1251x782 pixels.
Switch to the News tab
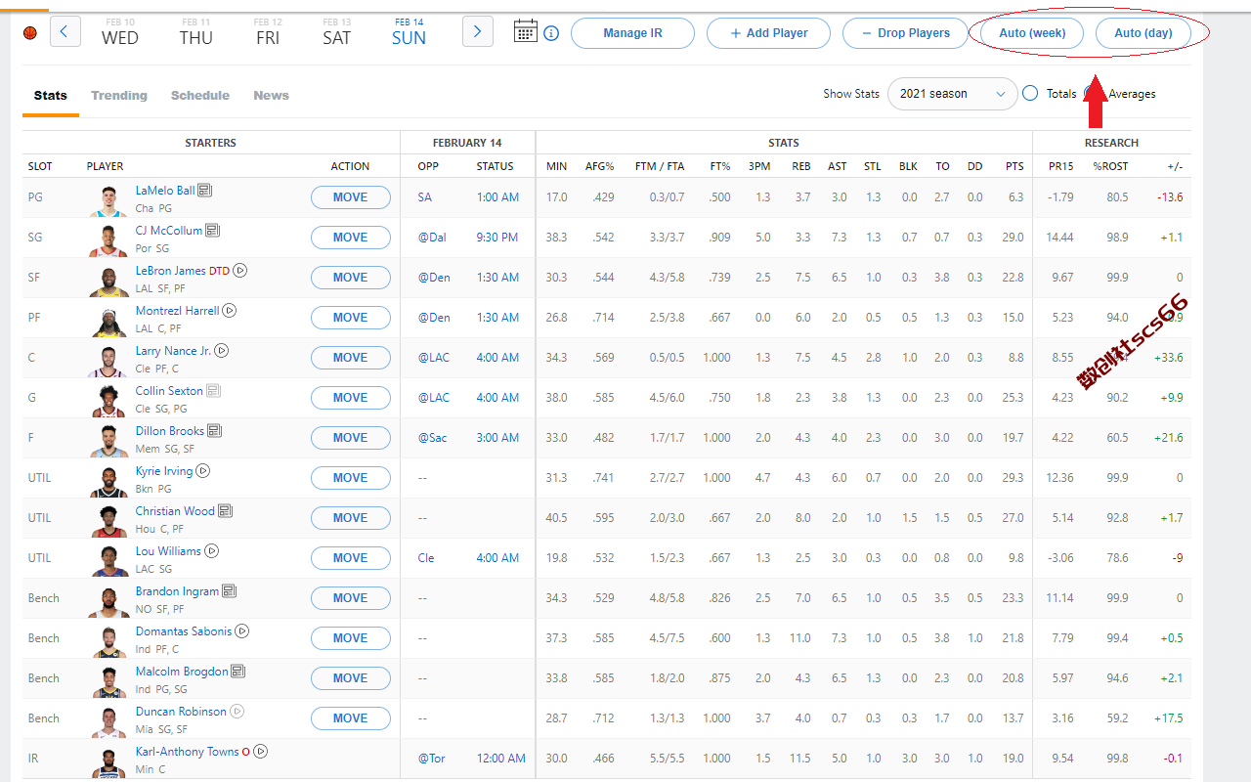(271, 96)
